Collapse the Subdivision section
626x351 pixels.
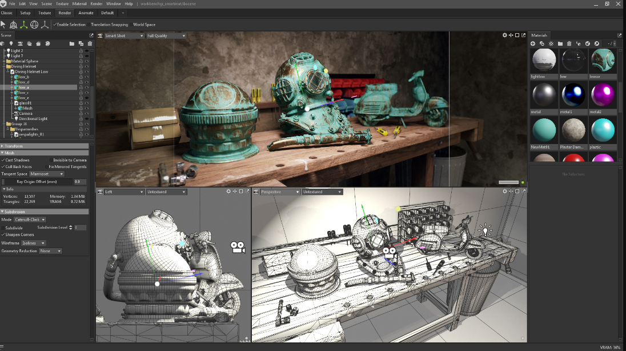coord(45,212)
